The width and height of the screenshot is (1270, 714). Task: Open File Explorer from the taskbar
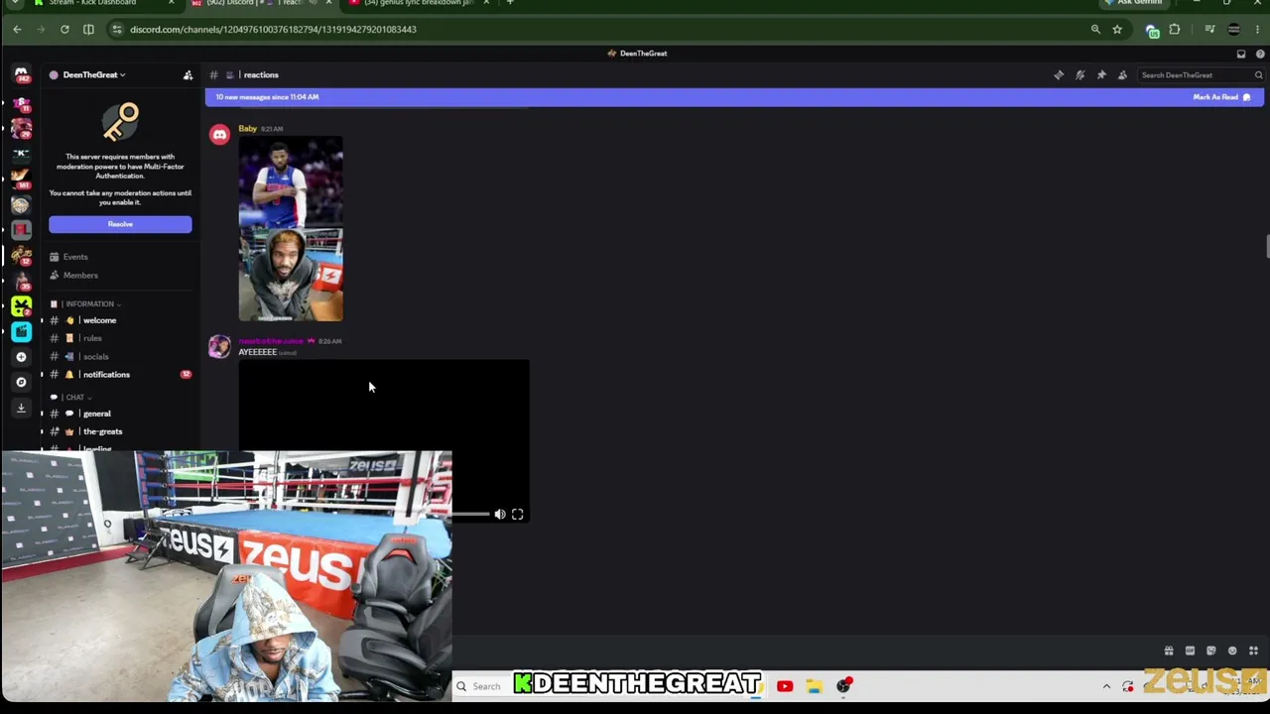pos(814,686)
